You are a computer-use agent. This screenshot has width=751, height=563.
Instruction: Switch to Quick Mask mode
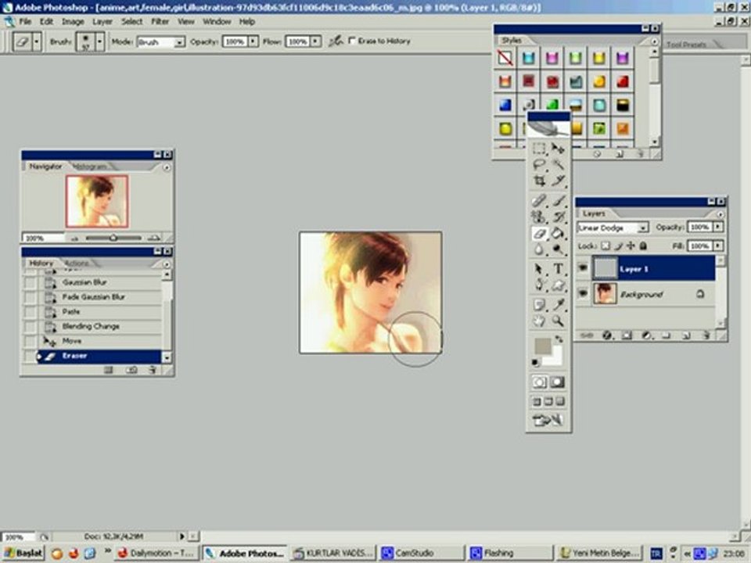tap(557, 382)
